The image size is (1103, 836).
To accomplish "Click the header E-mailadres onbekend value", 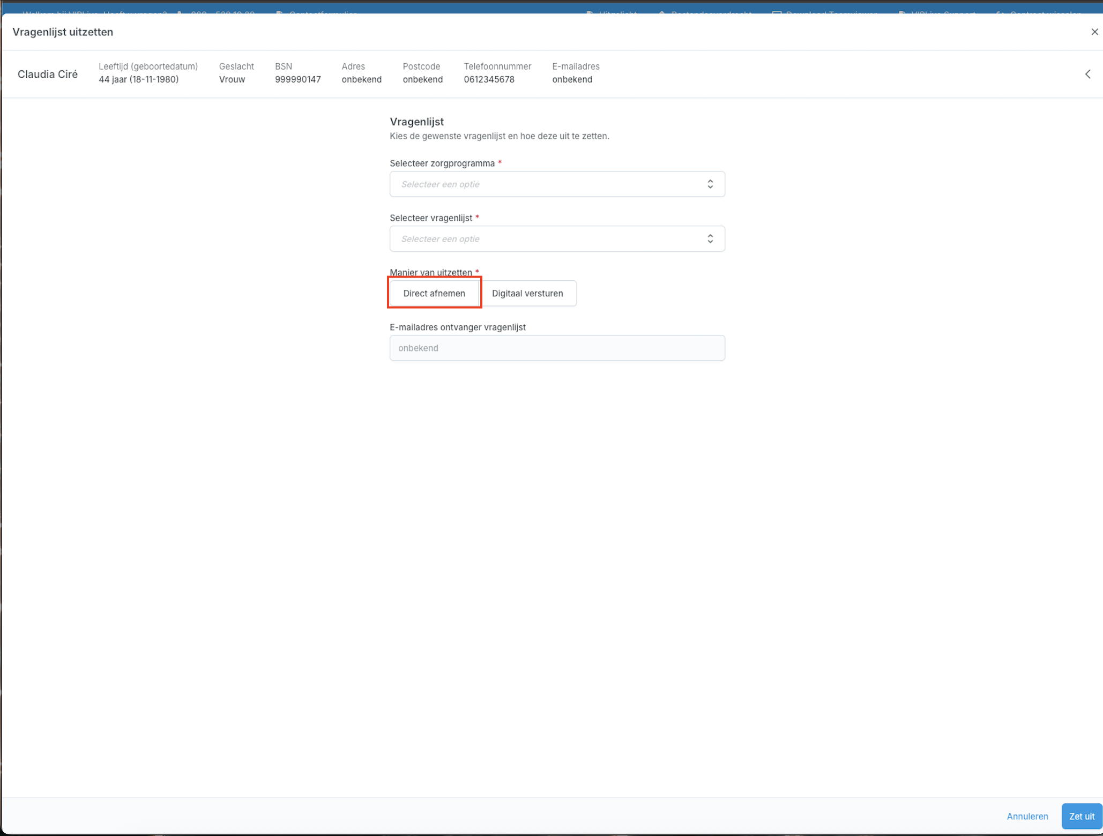I will pos(572,80).
